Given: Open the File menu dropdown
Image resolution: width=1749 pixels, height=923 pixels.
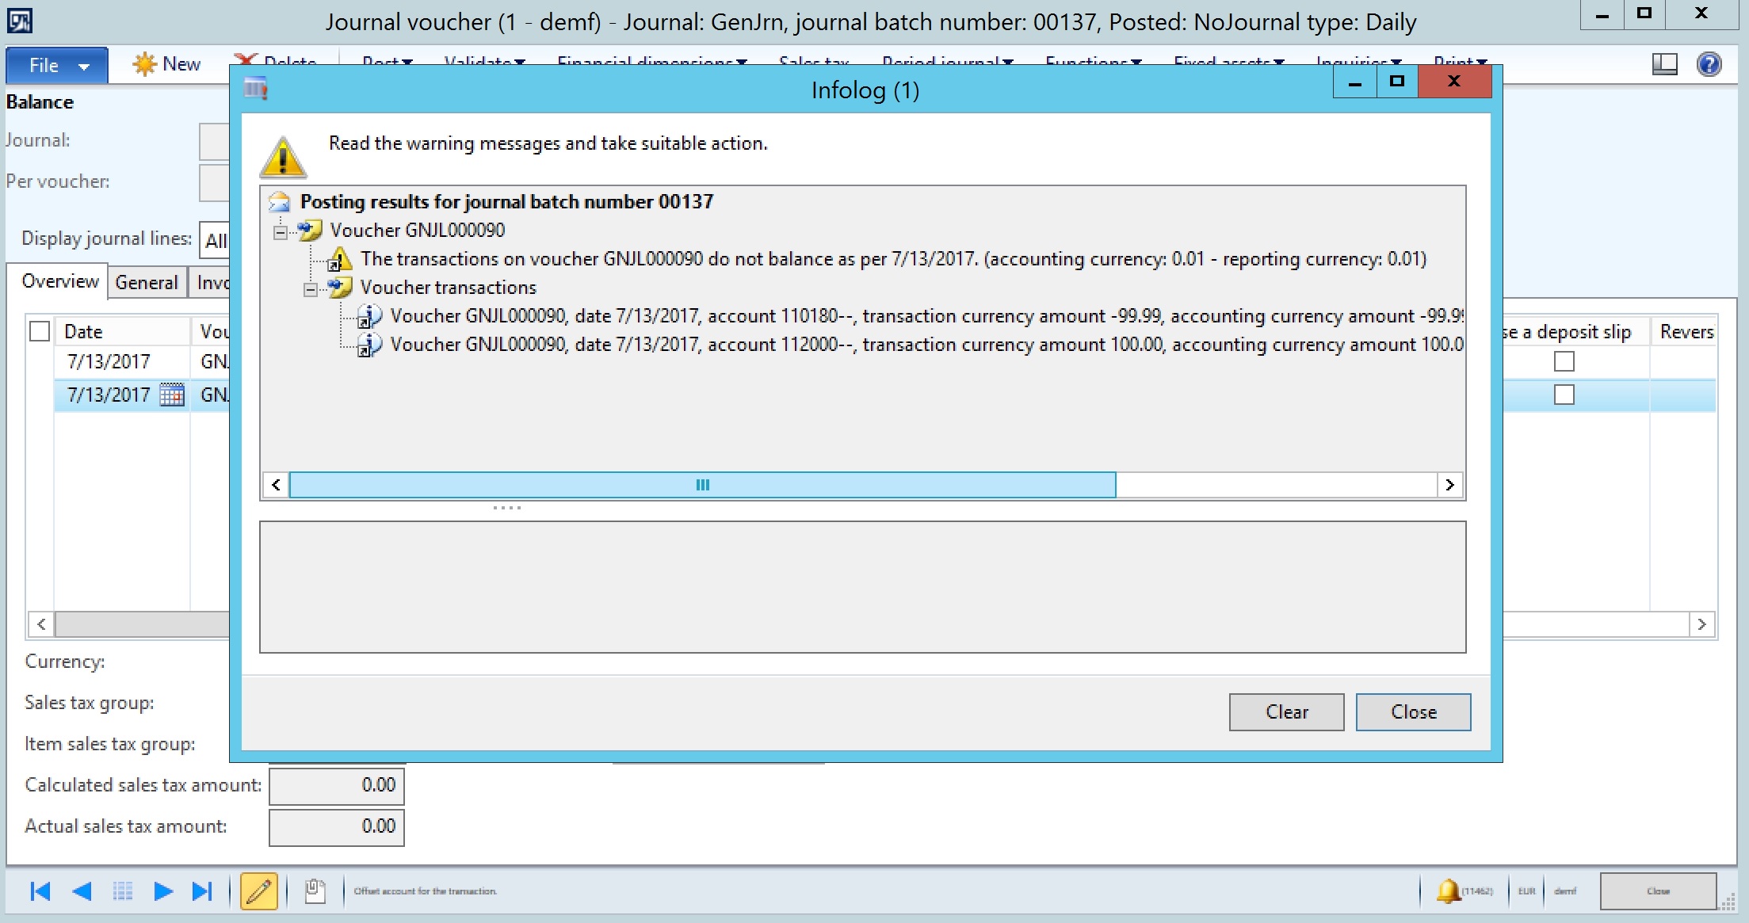Looking at the screenshot, I should (57, 66).
